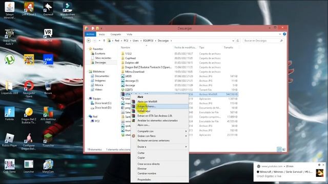Go up one folder level arrow
328x184 pixels.
point(104,41)
